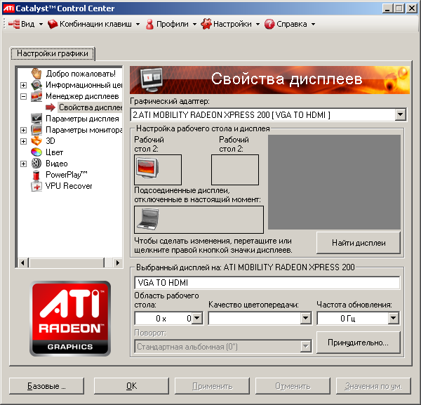
Task: Close the Catalyst Control Center window
Action: [412, 8]
